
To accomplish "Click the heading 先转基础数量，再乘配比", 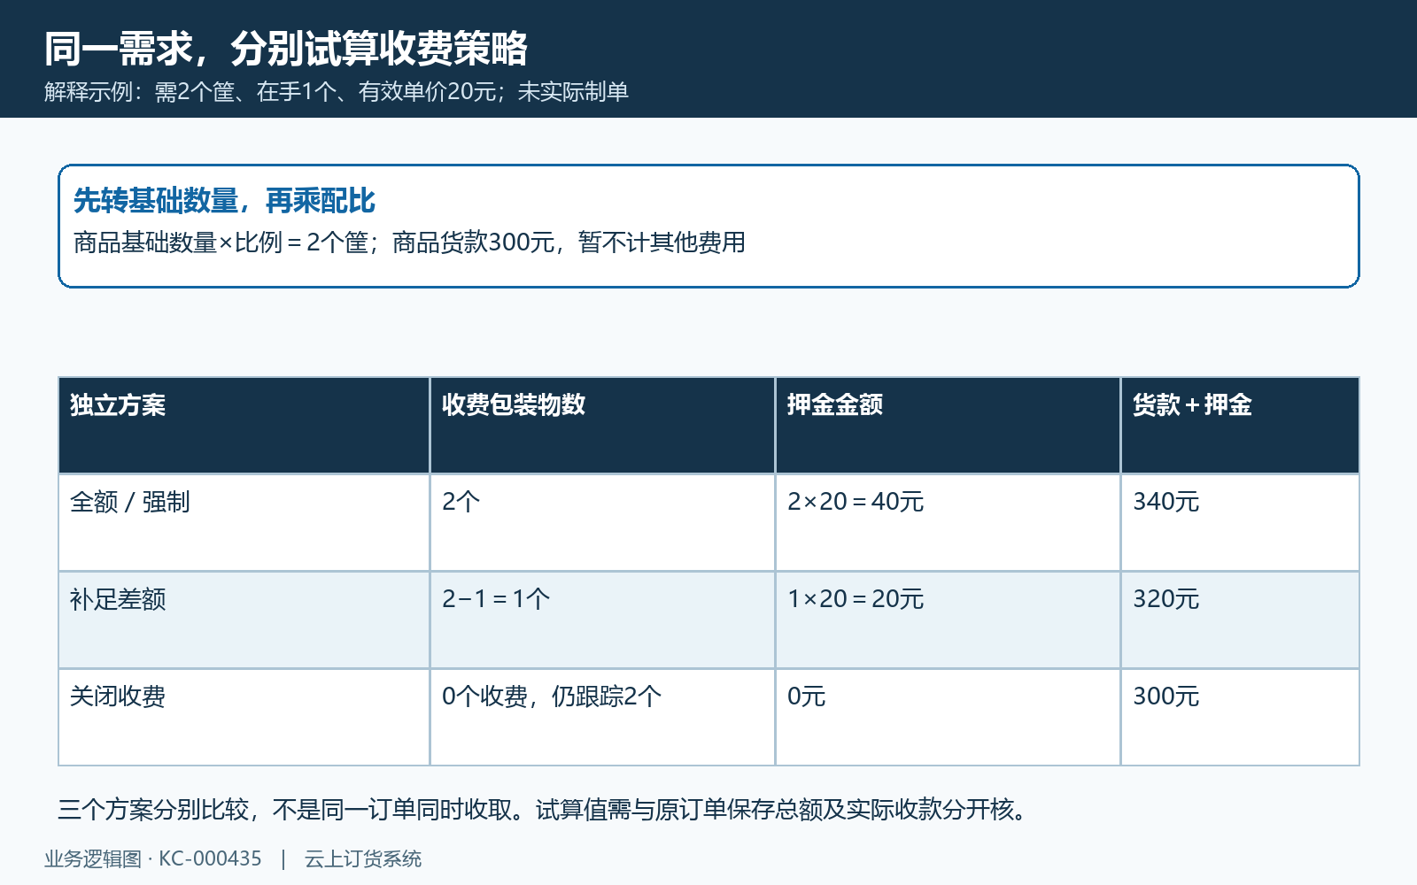I will point(224,201).
